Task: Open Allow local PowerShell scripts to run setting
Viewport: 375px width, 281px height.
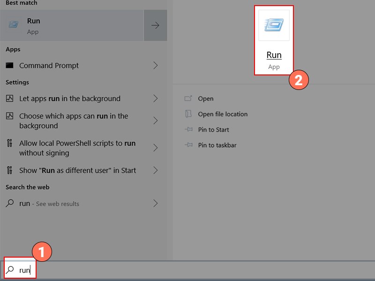Action: [x=77, y=148]
